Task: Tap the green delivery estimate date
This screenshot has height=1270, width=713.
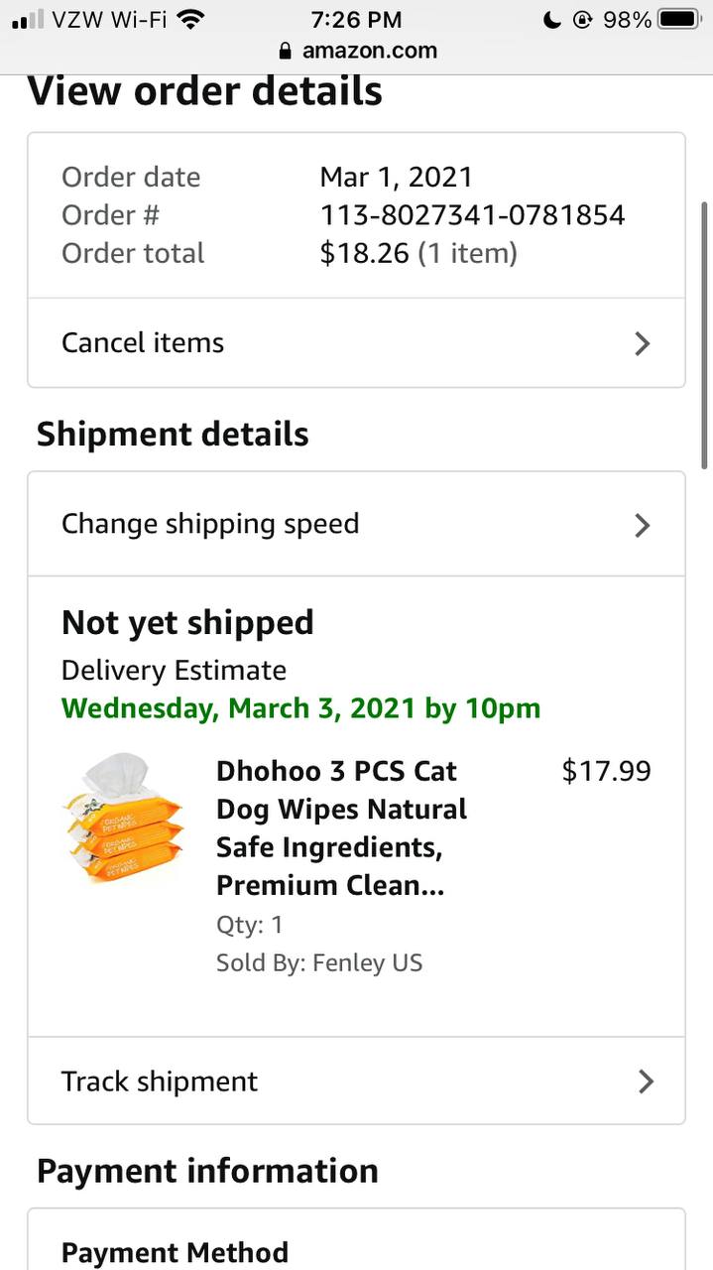Action: [x=300, y=708]
